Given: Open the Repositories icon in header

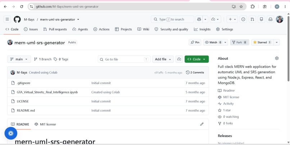Looking at the screenshot, I should 261,19.
